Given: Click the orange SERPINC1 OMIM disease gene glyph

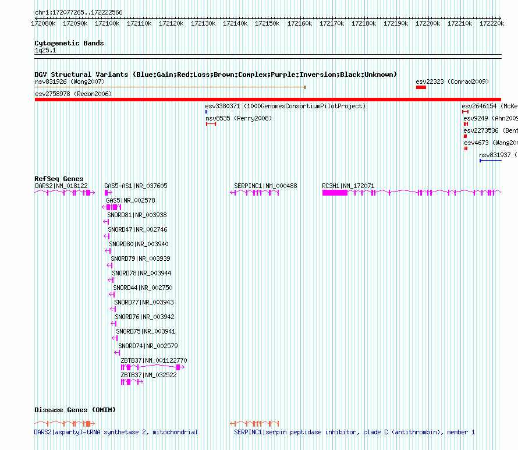Looking at the screenshot, I should 255,423.
